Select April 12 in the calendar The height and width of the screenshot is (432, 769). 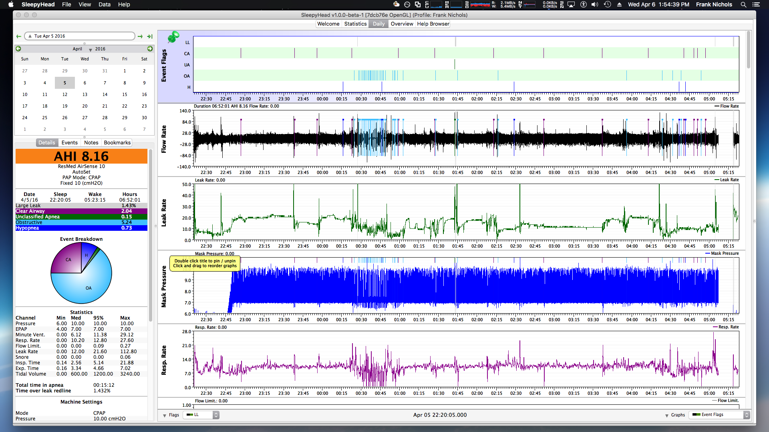click(65, 94)
